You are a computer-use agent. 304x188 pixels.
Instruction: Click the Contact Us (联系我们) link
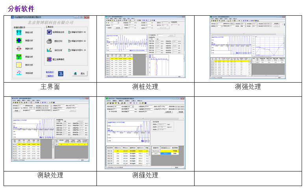(x=49, y=72)
